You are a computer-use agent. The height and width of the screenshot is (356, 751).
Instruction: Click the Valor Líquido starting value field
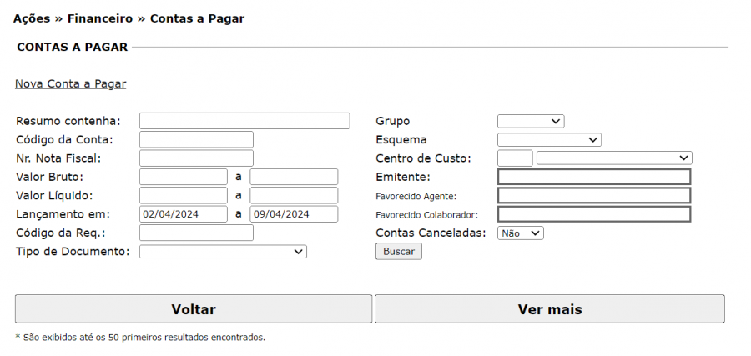coord(183,196)
